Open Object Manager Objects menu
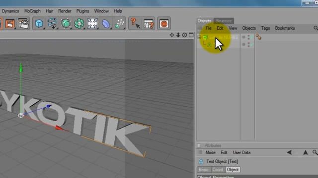The height and width of the screenshot is (178, 318). (x=249, y=28)
